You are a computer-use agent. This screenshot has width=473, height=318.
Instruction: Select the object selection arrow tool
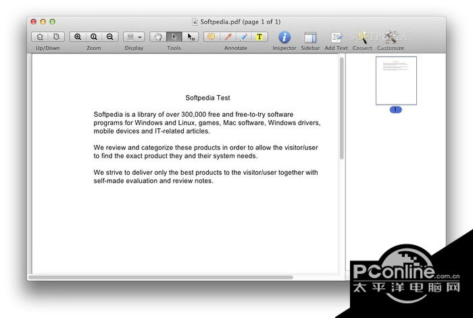click(191, 36)
